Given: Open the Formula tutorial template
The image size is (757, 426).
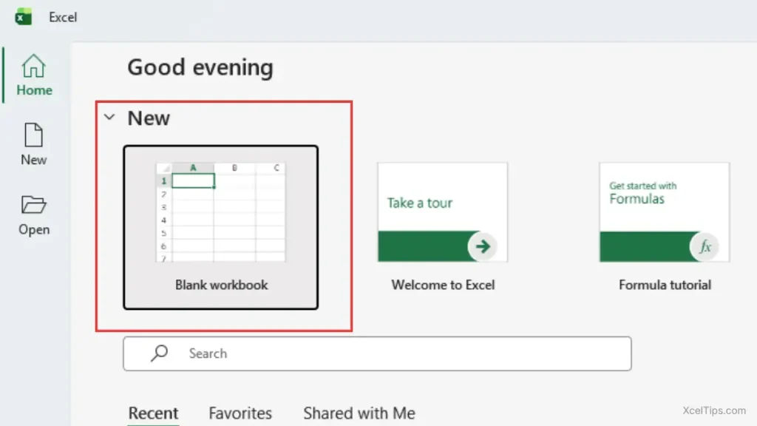Looking at the screenshot, I should pos(663,212).
